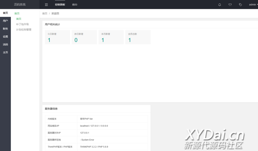Select 用户 in the left sidebar
Screen dimensions: 258x151
(5, 21)
